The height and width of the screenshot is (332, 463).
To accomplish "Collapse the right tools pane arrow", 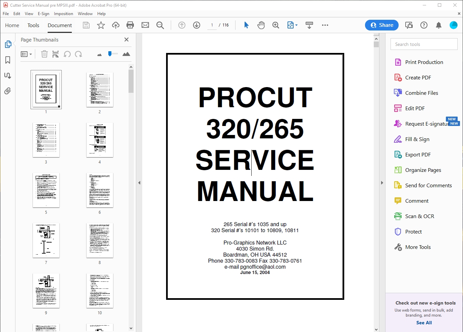I will pos(382,183).
